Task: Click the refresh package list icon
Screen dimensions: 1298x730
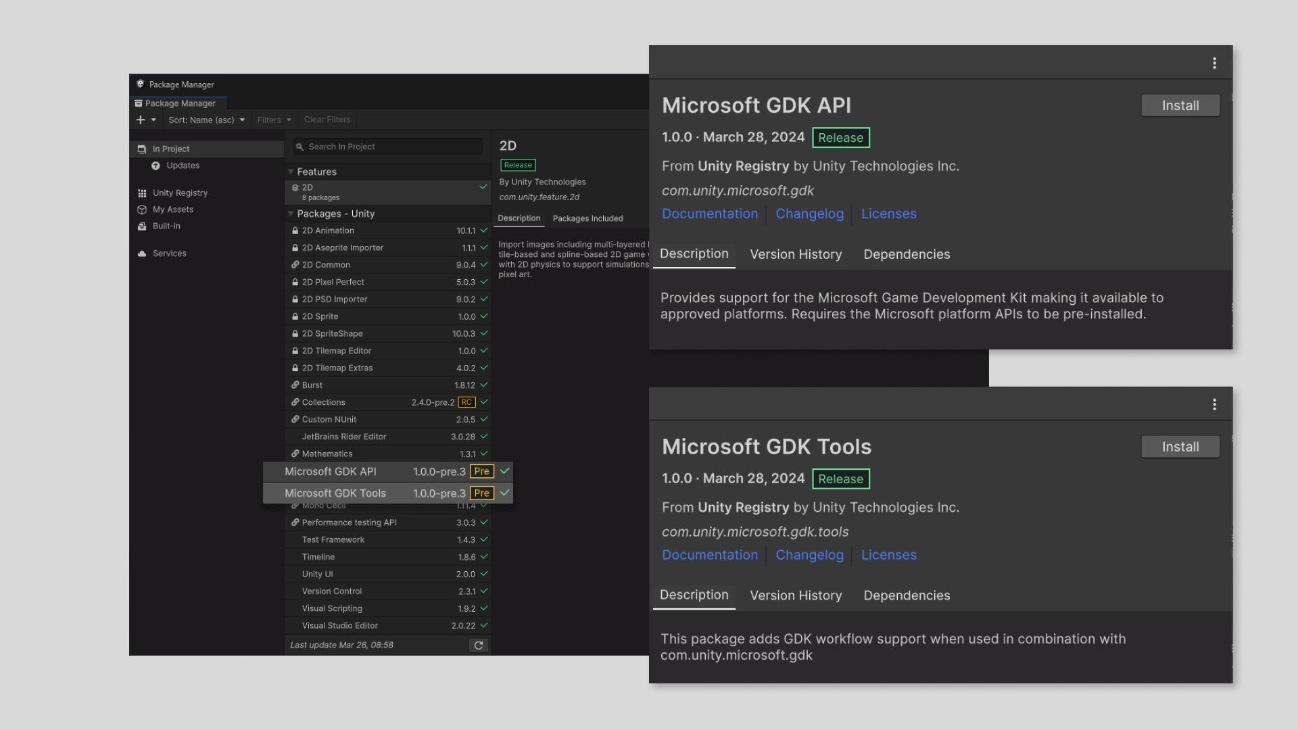Action: pos(479,646)
